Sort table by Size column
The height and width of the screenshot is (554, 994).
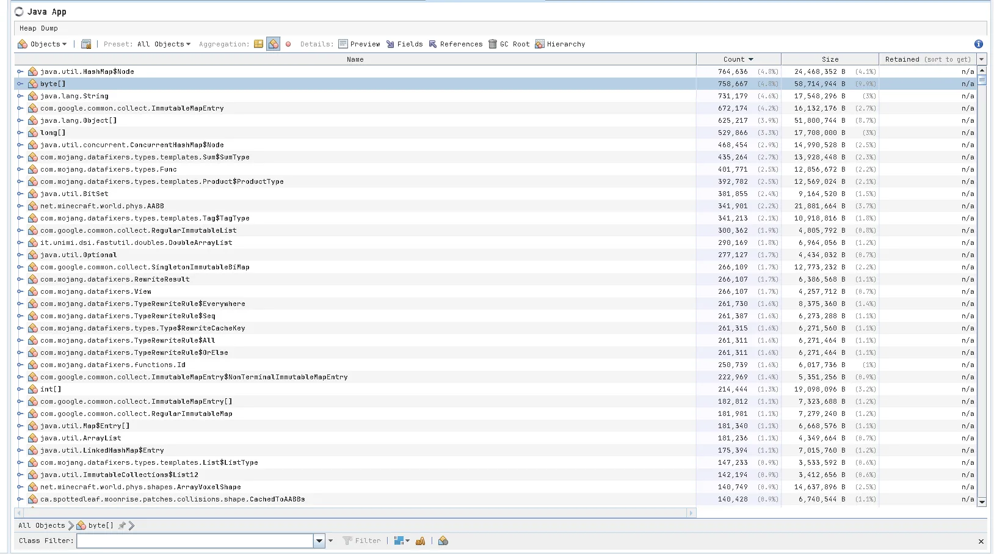(x=830, y=59)
